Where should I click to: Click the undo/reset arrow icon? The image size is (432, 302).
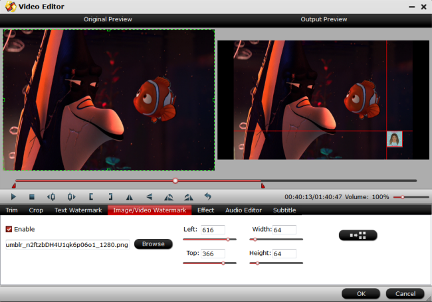208,196
